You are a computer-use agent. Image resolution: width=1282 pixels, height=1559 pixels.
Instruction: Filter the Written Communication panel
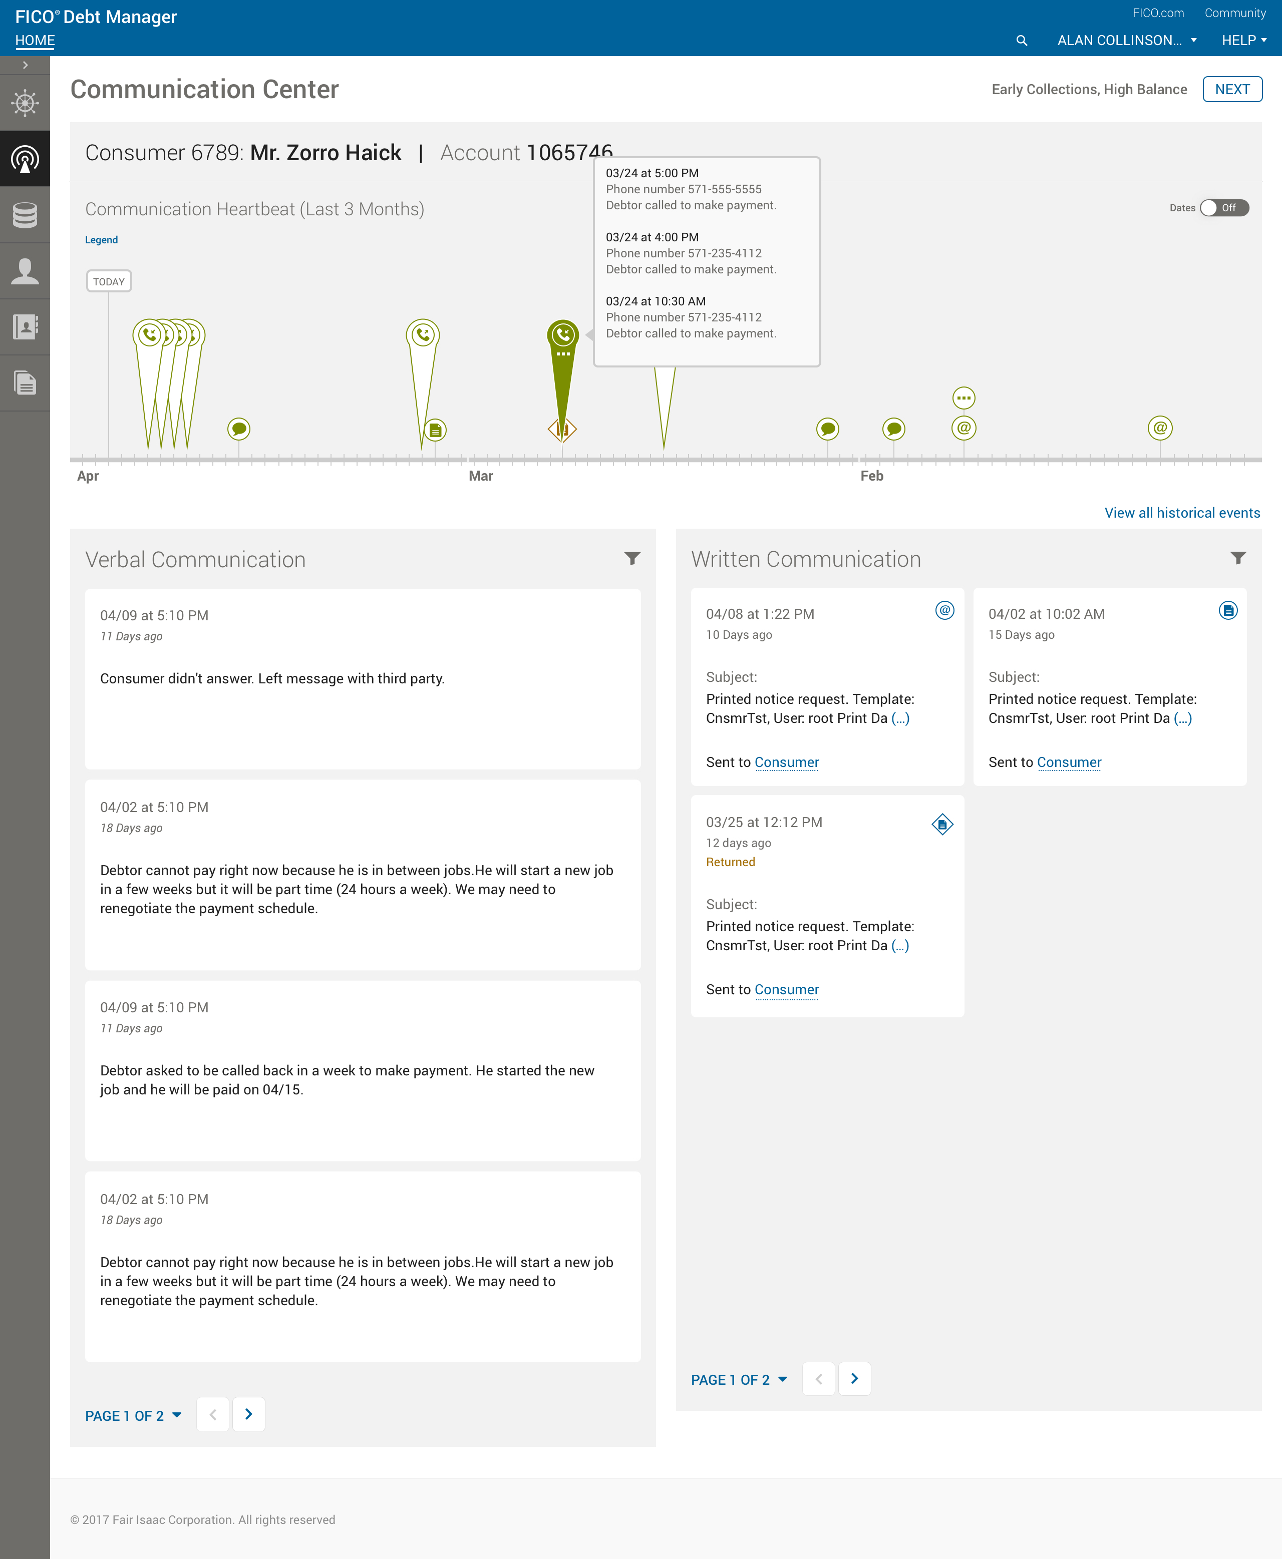pos(1238,558)
